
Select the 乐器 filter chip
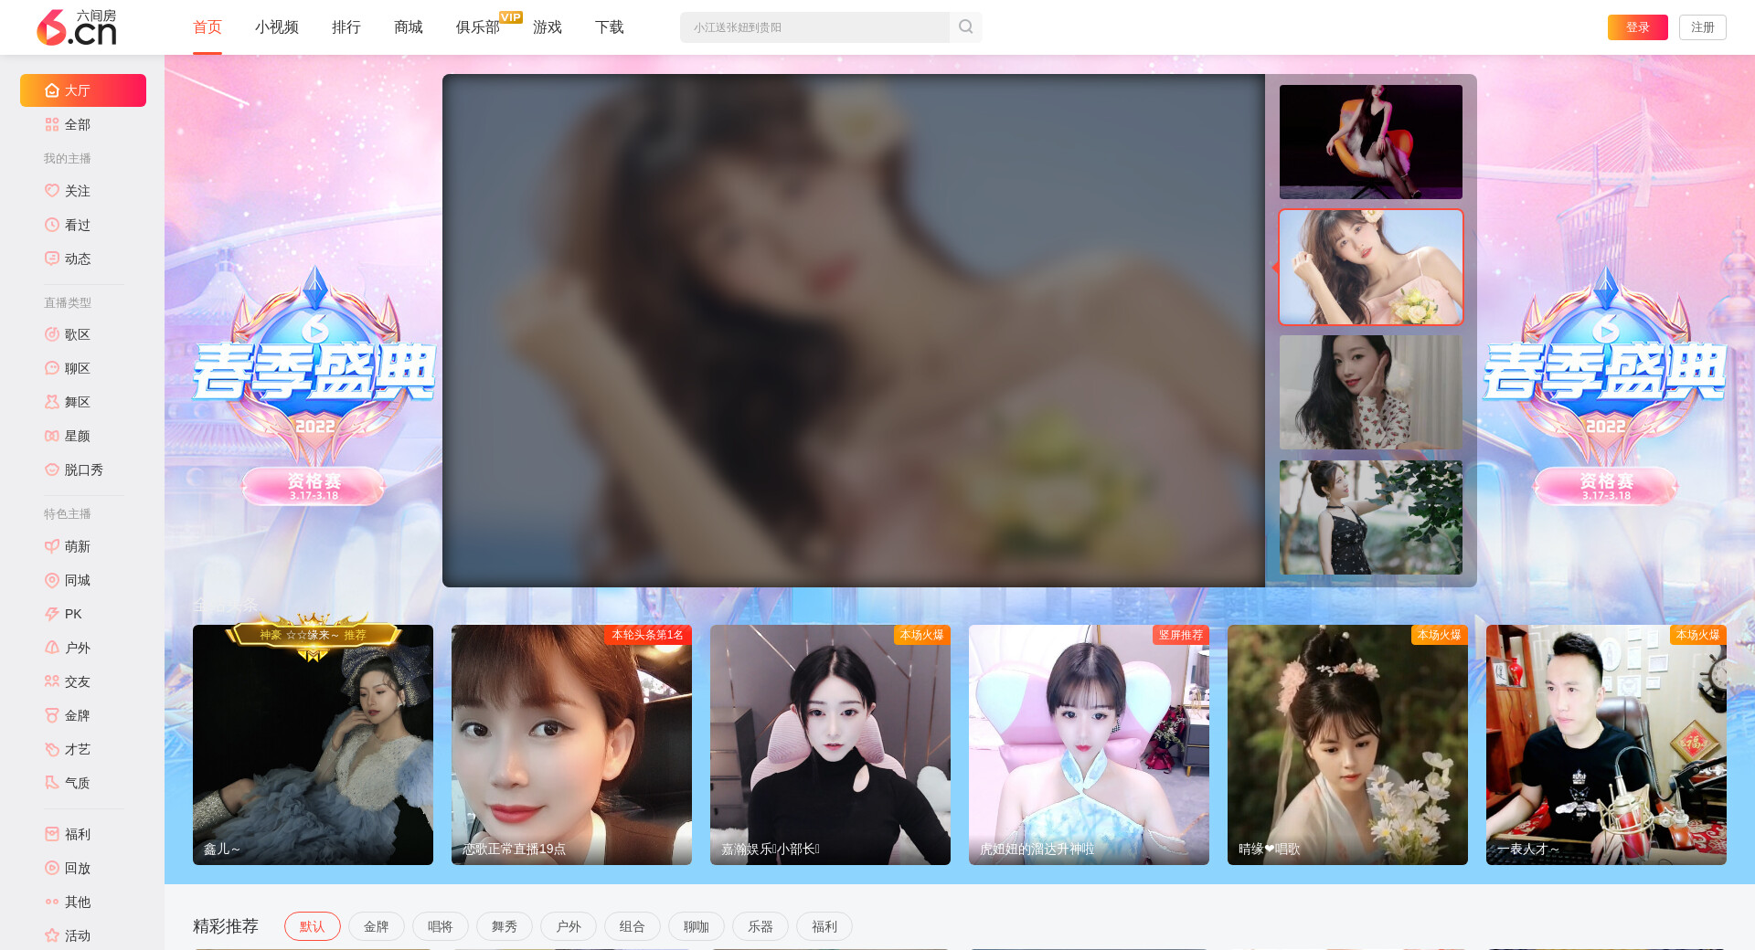tap(760, 926)
